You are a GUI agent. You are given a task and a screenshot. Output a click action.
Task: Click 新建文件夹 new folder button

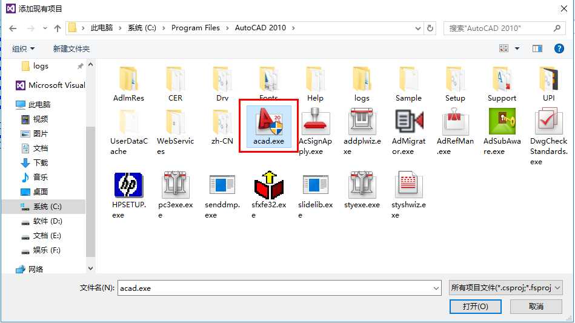pyautogui.click(x=71, y=48)
